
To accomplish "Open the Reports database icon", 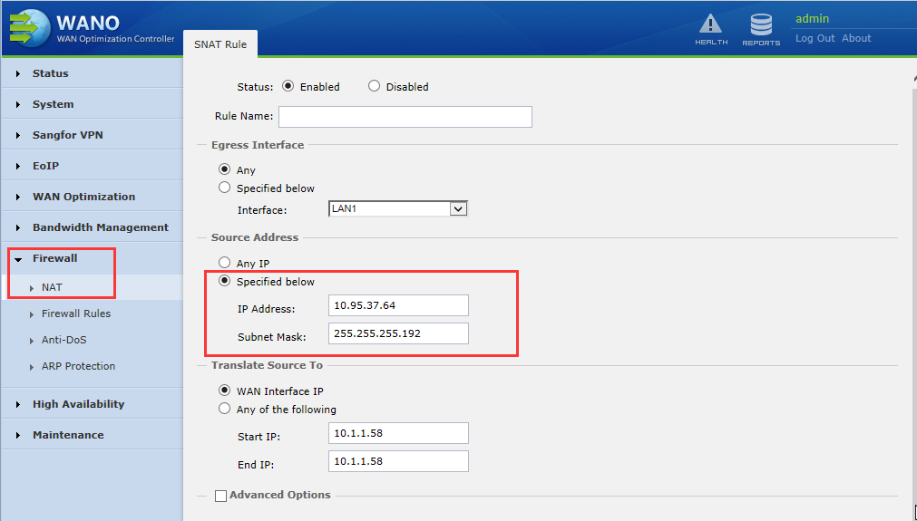I will pyautogui.click(x=760, y=25).
